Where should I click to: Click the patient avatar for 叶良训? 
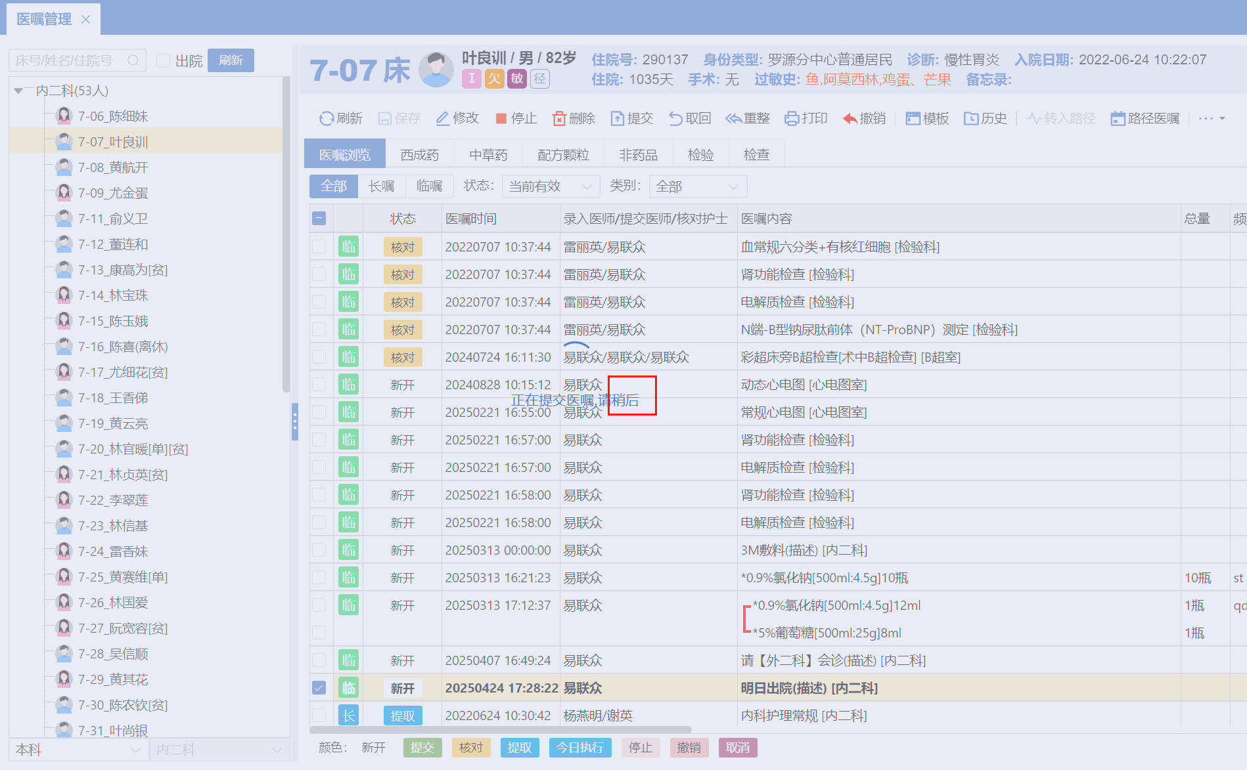point(436,70)
